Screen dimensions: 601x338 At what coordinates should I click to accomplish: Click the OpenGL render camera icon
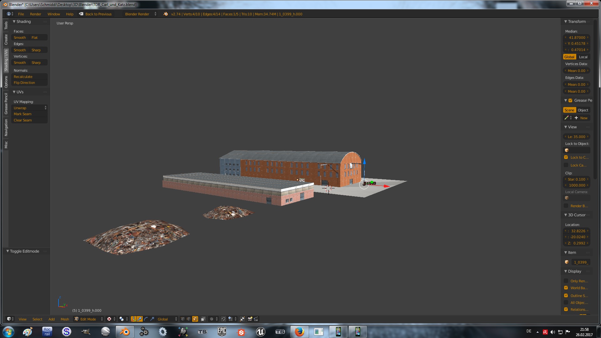coord(250,319)
